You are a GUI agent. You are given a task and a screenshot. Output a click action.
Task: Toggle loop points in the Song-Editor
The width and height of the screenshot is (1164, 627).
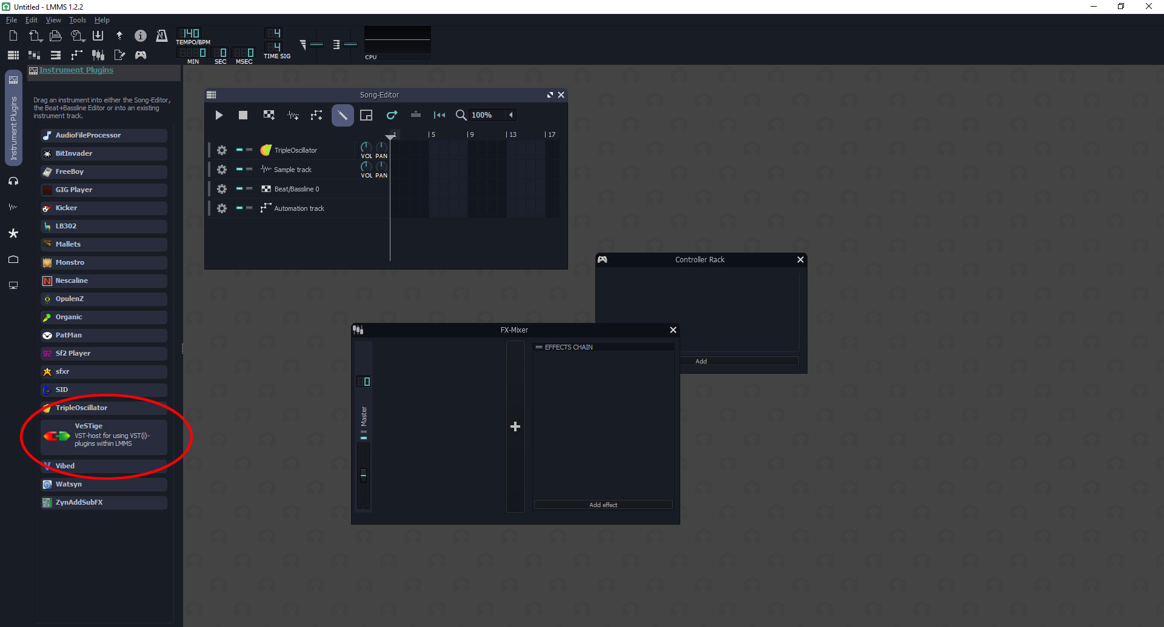[x=392, y=115]
